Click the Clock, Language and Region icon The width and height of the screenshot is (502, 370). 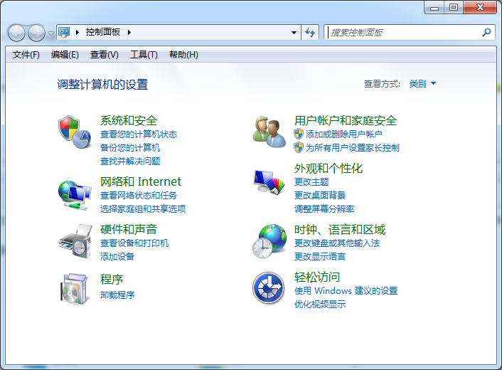pos(269,240)
